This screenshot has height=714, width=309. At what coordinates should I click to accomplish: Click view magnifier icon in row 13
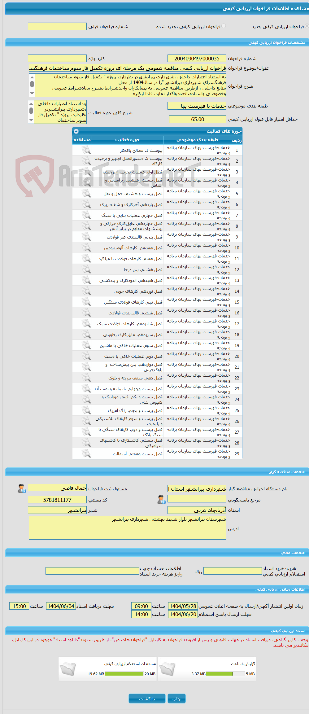point(86,280)
